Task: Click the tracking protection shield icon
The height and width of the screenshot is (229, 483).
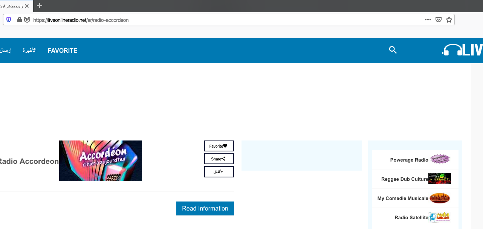Action: (9, 20)
